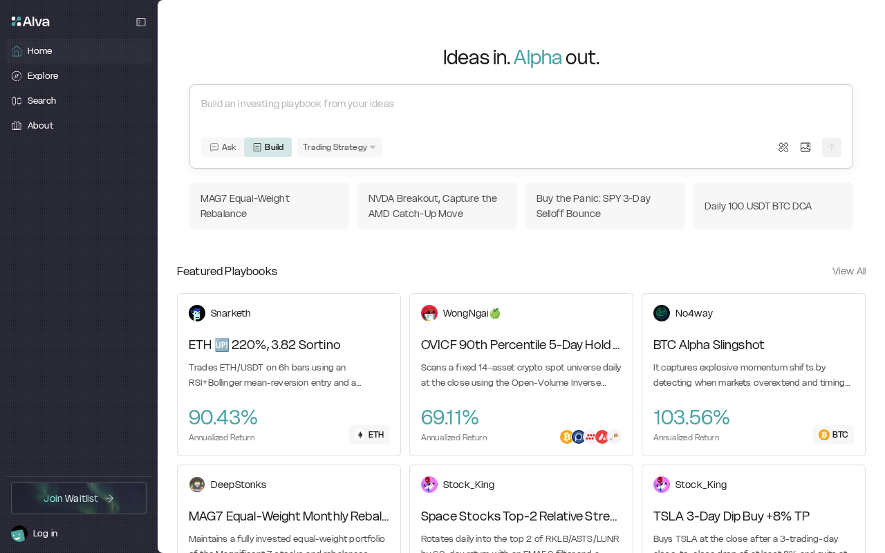Click Log in at sidebar bottom
The width and height of the screenshot is (885, 553).
point(45,534)
